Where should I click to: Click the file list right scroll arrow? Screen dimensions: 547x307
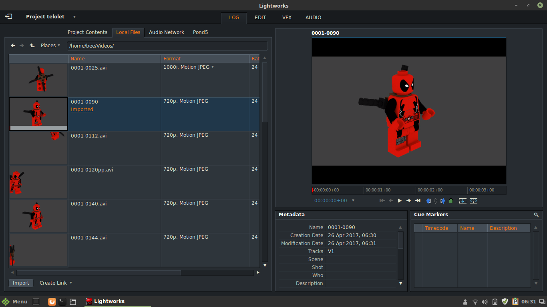[258, 273]
